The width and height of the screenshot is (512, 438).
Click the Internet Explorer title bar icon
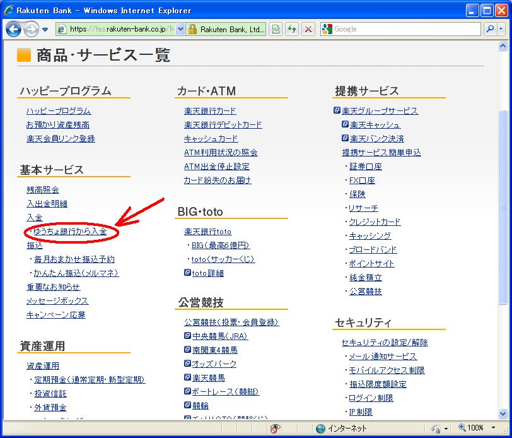(8, 10)
